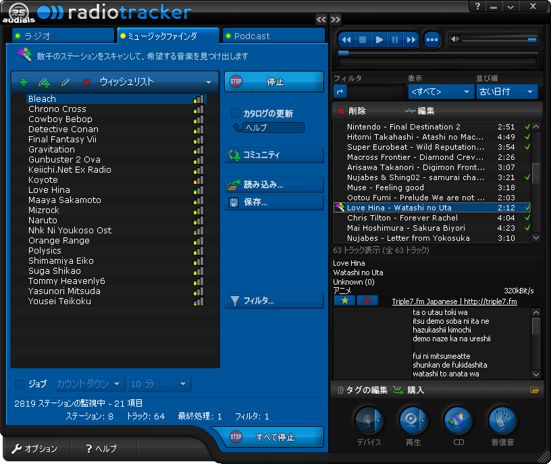Click the add wishes wizard icon
The height and width of the screenshot is (464, 551).
pyautogui.click(x=45, y=82)
